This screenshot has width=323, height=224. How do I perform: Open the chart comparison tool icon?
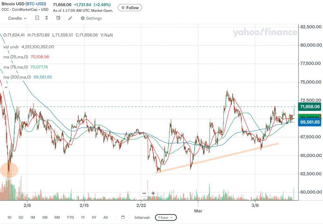[37, 18]
